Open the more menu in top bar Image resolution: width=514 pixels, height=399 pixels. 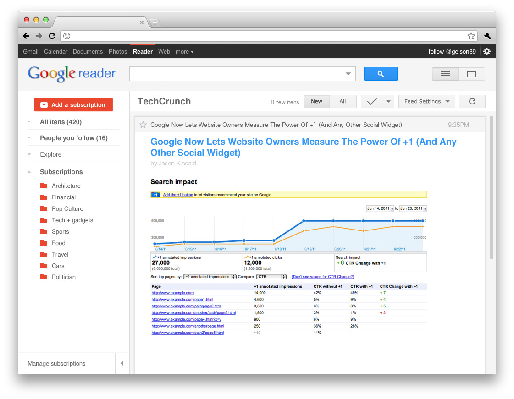tap(184, 52)
